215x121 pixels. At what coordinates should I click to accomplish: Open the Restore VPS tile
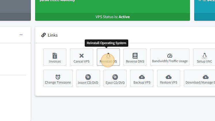click(169, 78)
